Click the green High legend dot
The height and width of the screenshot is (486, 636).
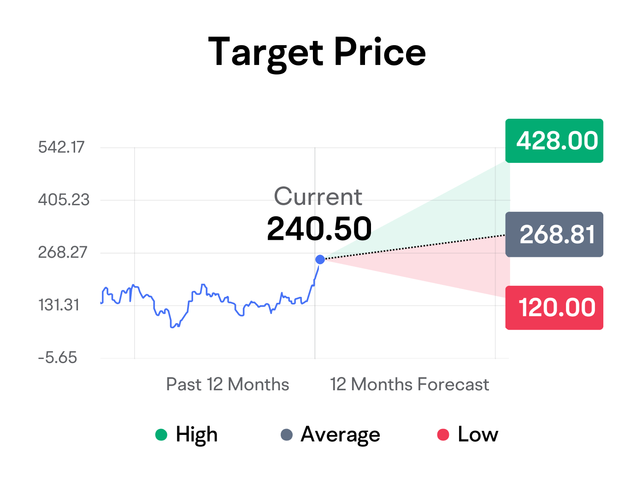161,434
